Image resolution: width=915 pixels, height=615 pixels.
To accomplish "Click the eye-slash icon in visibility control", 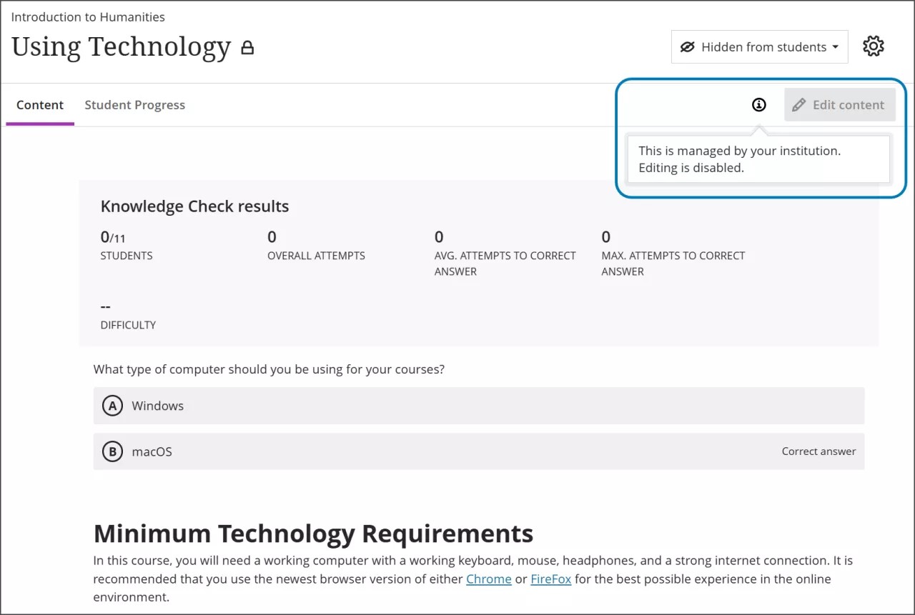I will click(687, 46).
